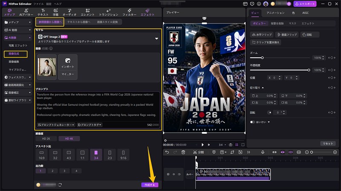Open the player 3:4 ratio dropdown
341x191 pixels.
[x=222, y=145]
